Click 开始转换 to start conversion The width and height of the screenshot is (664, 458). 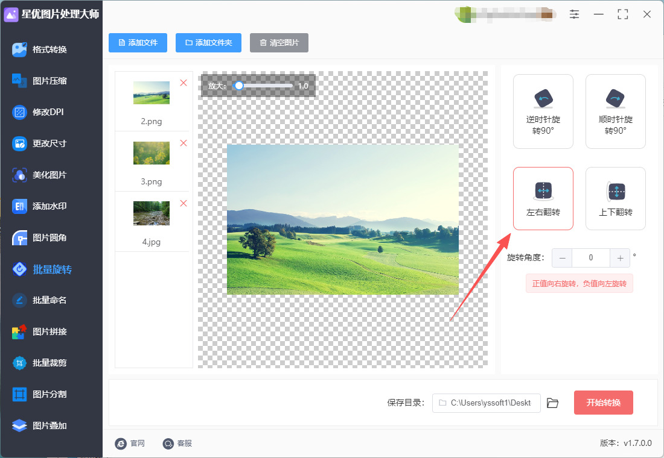(604, 403)
